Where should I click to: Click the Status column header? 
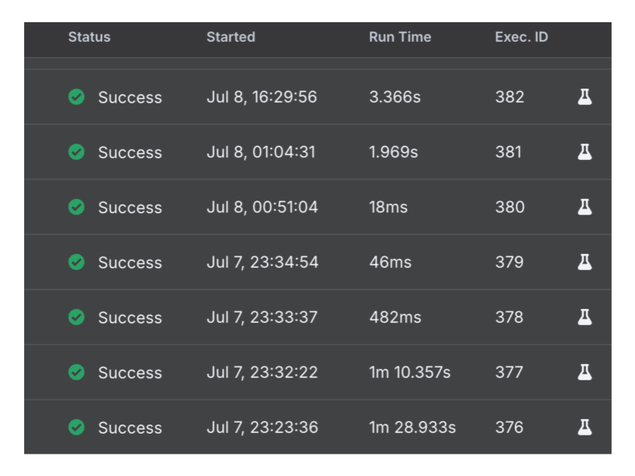[89, 37]
